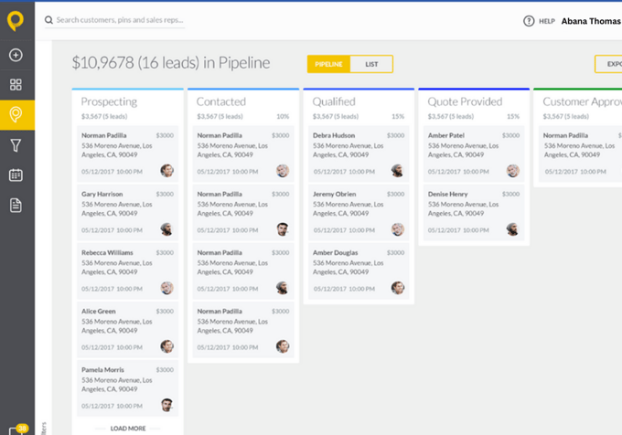Select Debra Hudson lead name
Screen dimensions: 622x435
(x=334, y=135)
